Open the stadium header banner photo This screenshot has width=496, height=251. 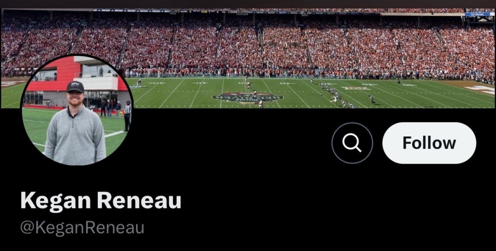coord(248,58)
